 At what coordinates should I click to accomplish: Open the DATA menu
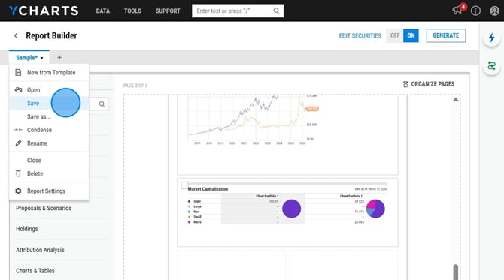(x=103, y=11)
